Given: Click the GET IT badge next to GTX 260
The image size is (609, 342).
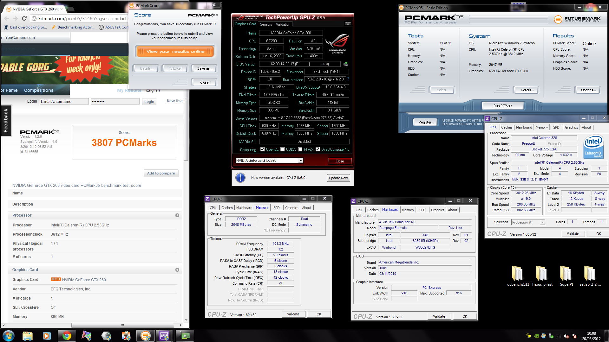Looking at the screenshot, I should click(56, 279).
